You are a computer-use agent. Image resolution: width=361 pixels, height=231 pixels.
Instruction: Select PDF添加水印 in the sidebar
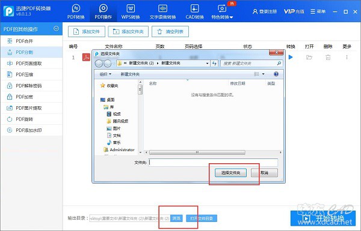tap(31, 130)
